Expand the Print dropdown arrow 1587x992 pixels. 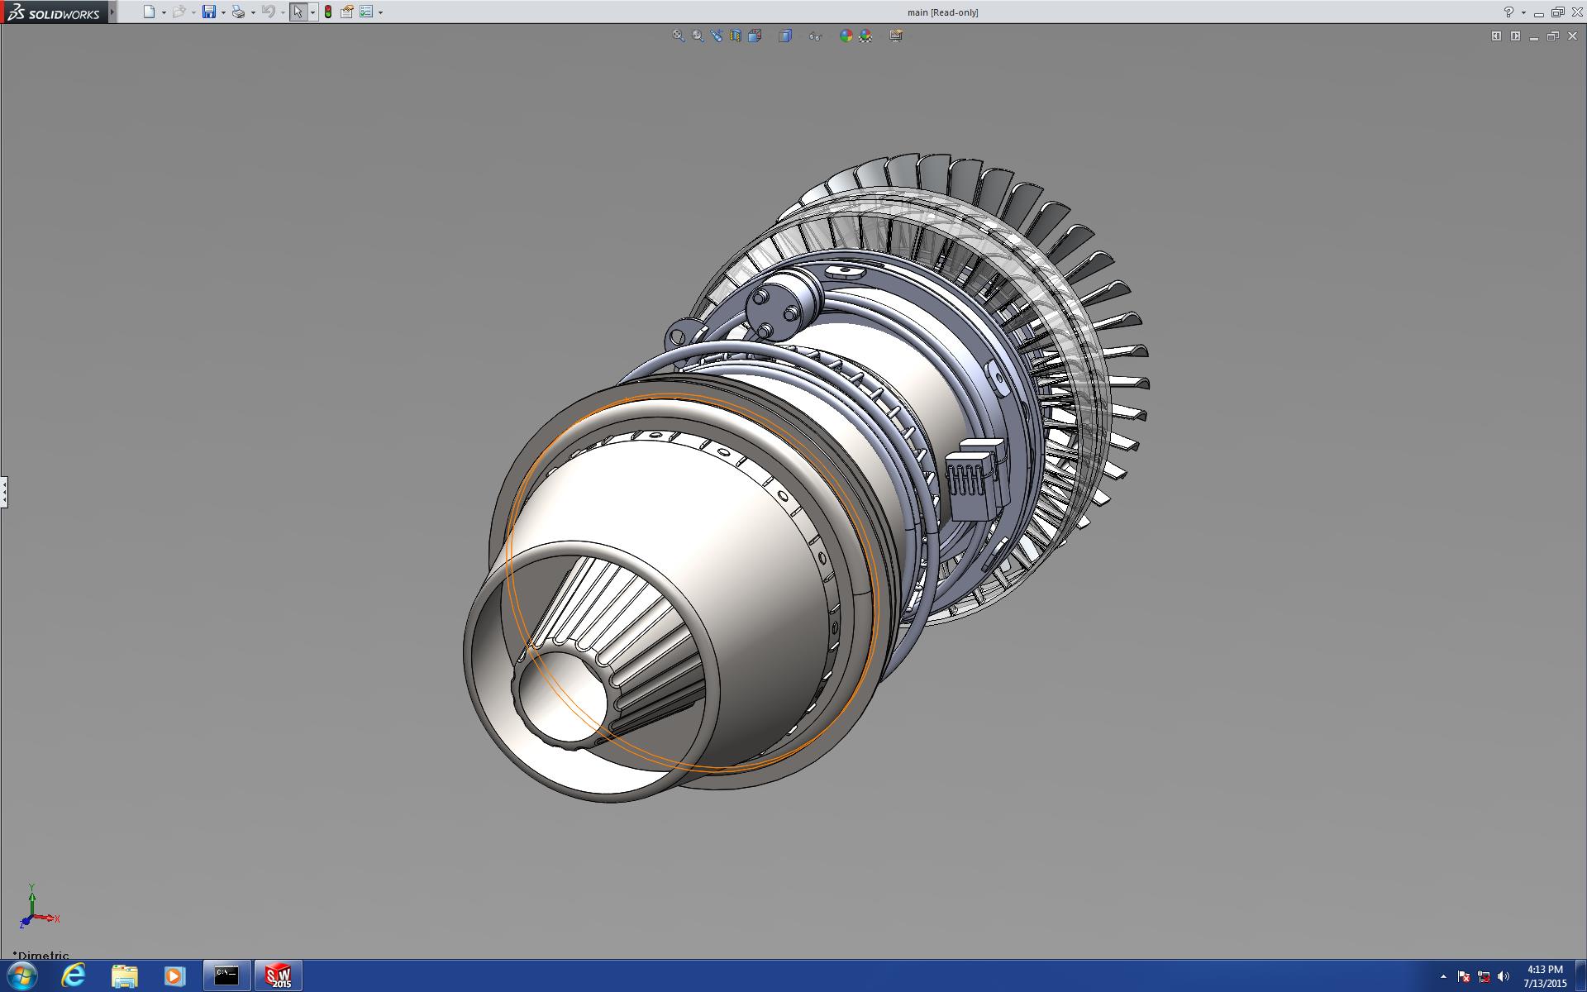253,12
